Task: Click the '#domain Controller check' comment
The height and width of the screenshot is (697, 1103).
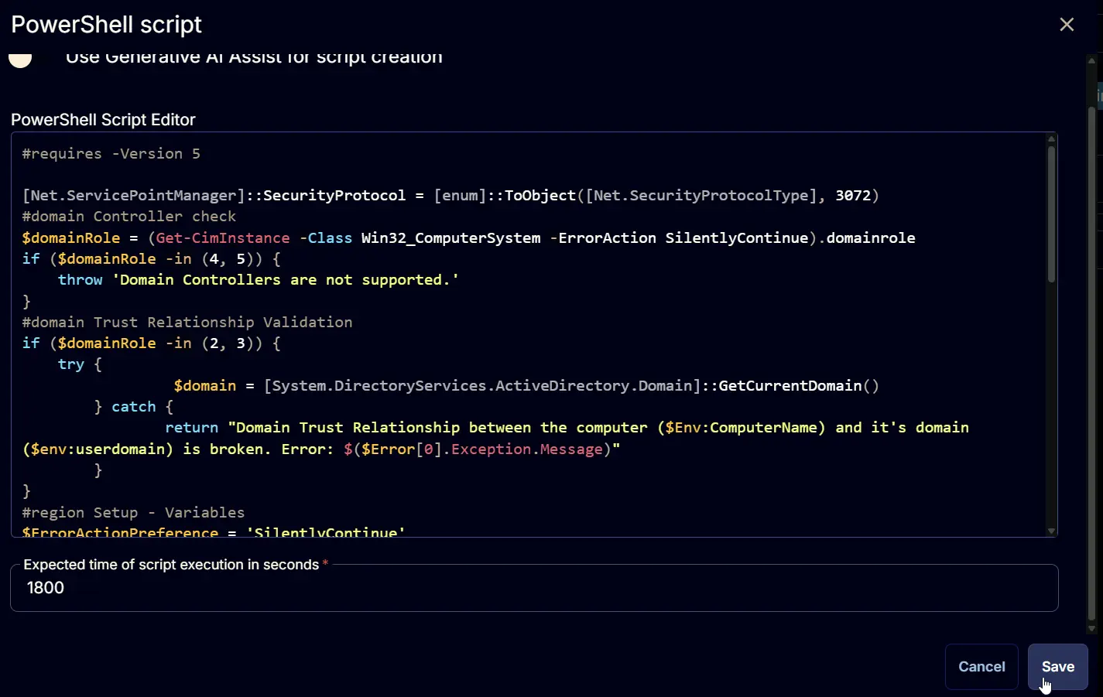Action: coord(129,217)
